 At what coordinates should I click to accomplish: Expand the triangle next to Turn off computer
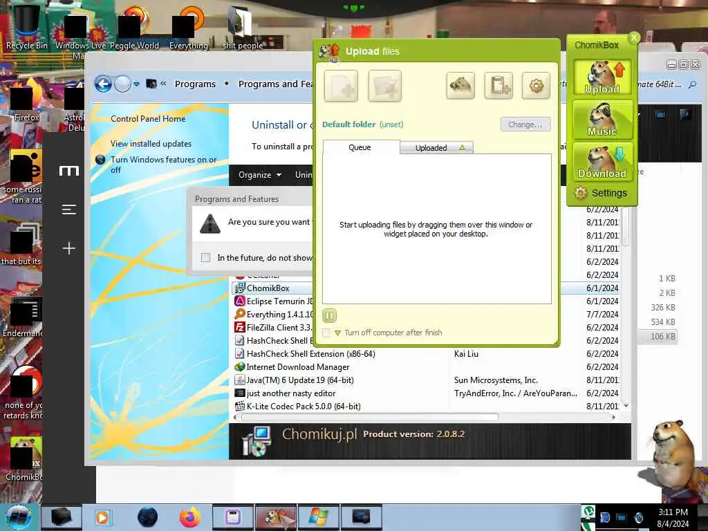pos(337,333)
